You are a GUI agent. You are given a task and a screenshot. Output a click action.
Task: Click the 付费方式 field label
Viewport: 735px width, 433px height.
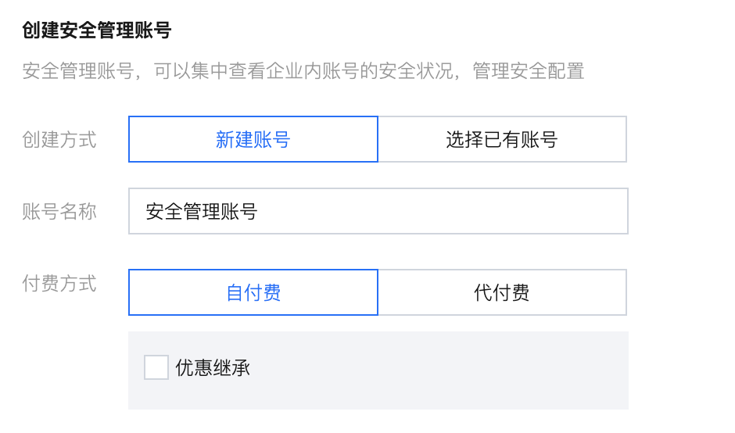(59, 283)
